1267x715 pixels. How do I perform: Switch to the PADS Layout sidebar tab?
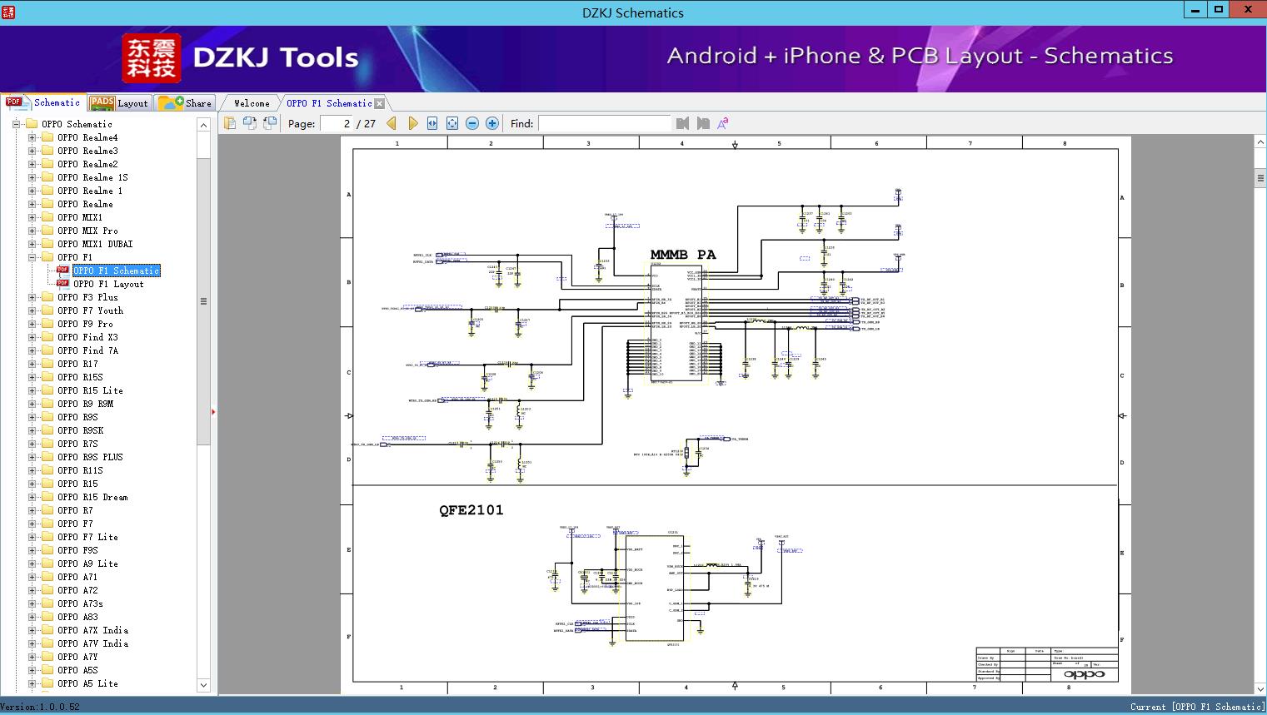tap(119, 103)
